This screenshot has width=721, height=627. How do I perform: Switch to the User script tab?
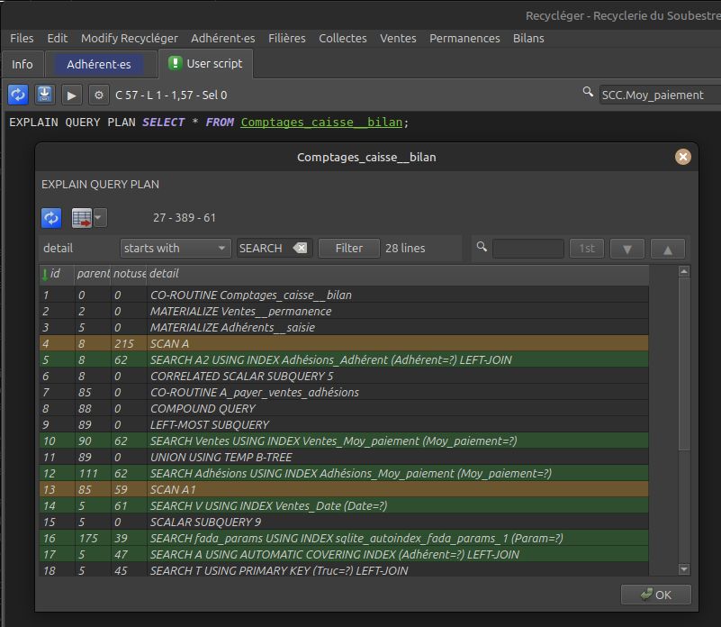205,64
